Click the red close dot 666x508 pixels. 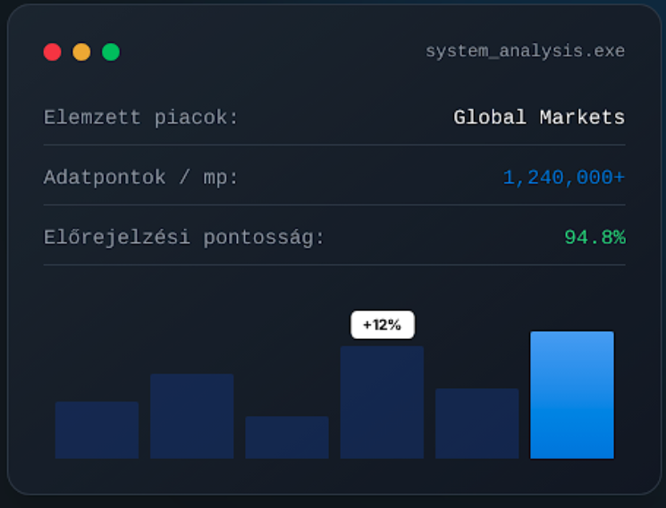pos(52,52)
